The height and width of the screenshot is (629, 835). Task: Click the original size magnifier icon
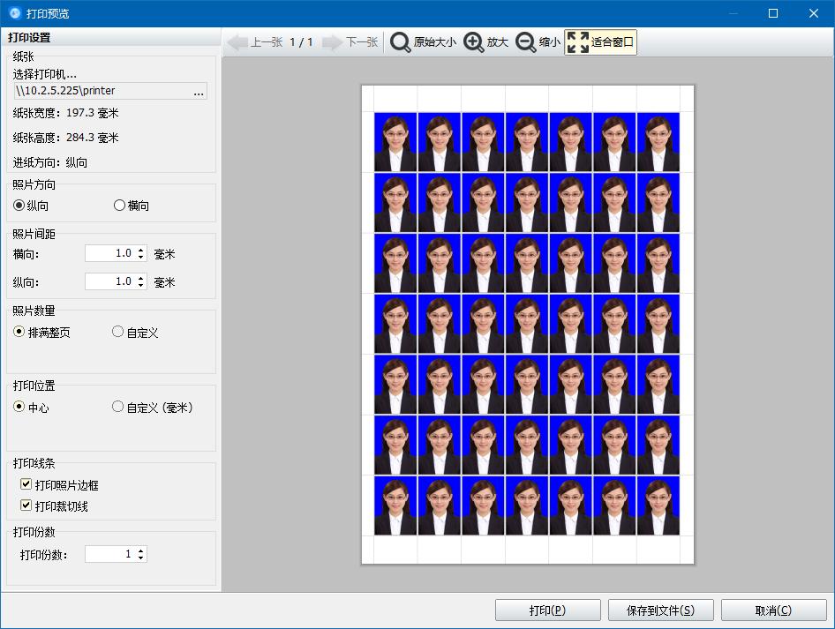tap(400, 42)
